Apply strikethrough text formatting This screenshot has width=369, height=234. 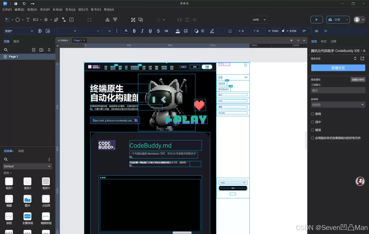click(x=158, y=31)
